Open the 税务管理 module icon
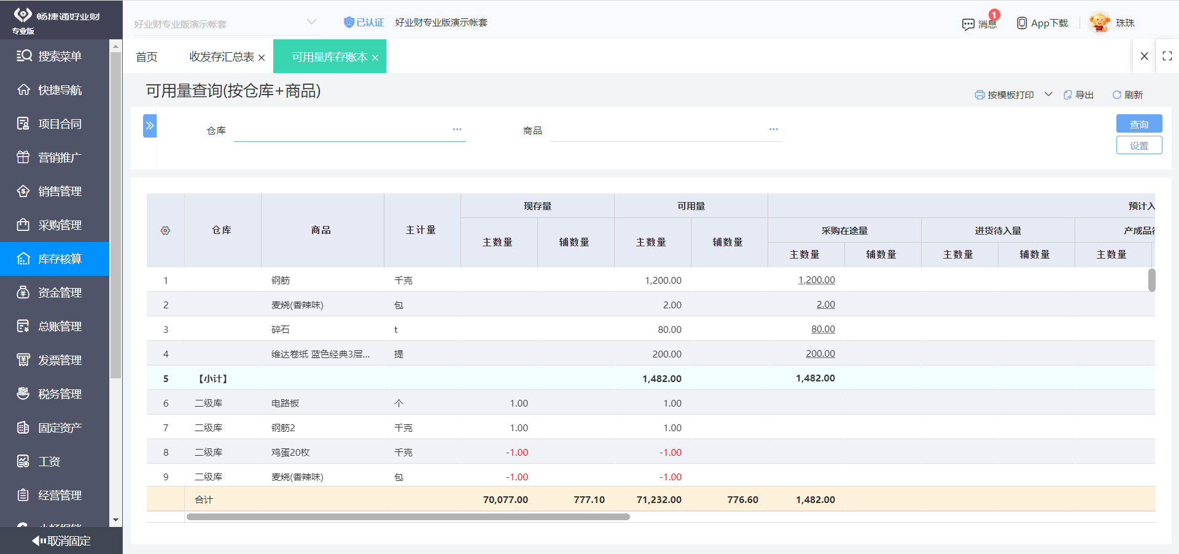The height and width of the screenshot is (554, 1179). click(23, 393)
